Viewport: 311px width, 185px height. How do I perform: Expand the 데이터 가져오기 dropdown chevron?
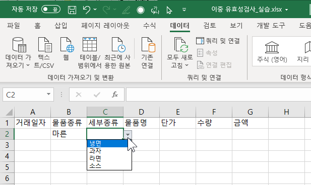pos(28,65)
